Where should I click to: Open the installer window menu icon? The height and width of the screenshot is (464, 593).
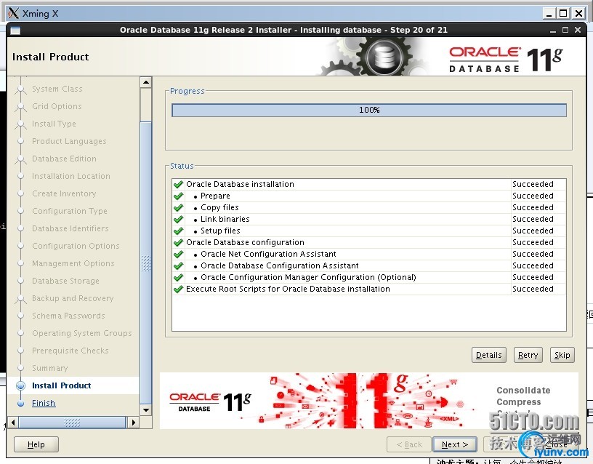[x=15, y=31]
